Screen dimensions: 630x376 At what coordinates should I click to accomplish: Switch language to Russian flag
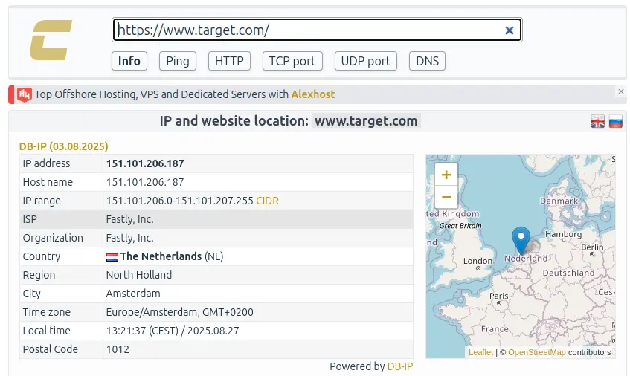[x=615, y=122]
